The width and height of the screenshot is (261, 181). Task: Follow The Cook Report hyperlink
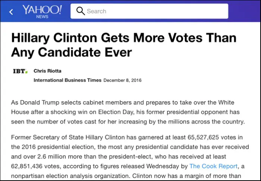pos(213,166)
